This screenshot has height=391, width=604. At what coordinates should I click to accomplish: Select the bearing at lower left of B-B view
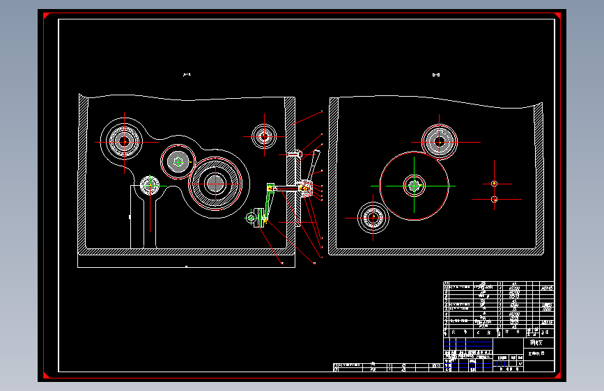pos(373,218)
